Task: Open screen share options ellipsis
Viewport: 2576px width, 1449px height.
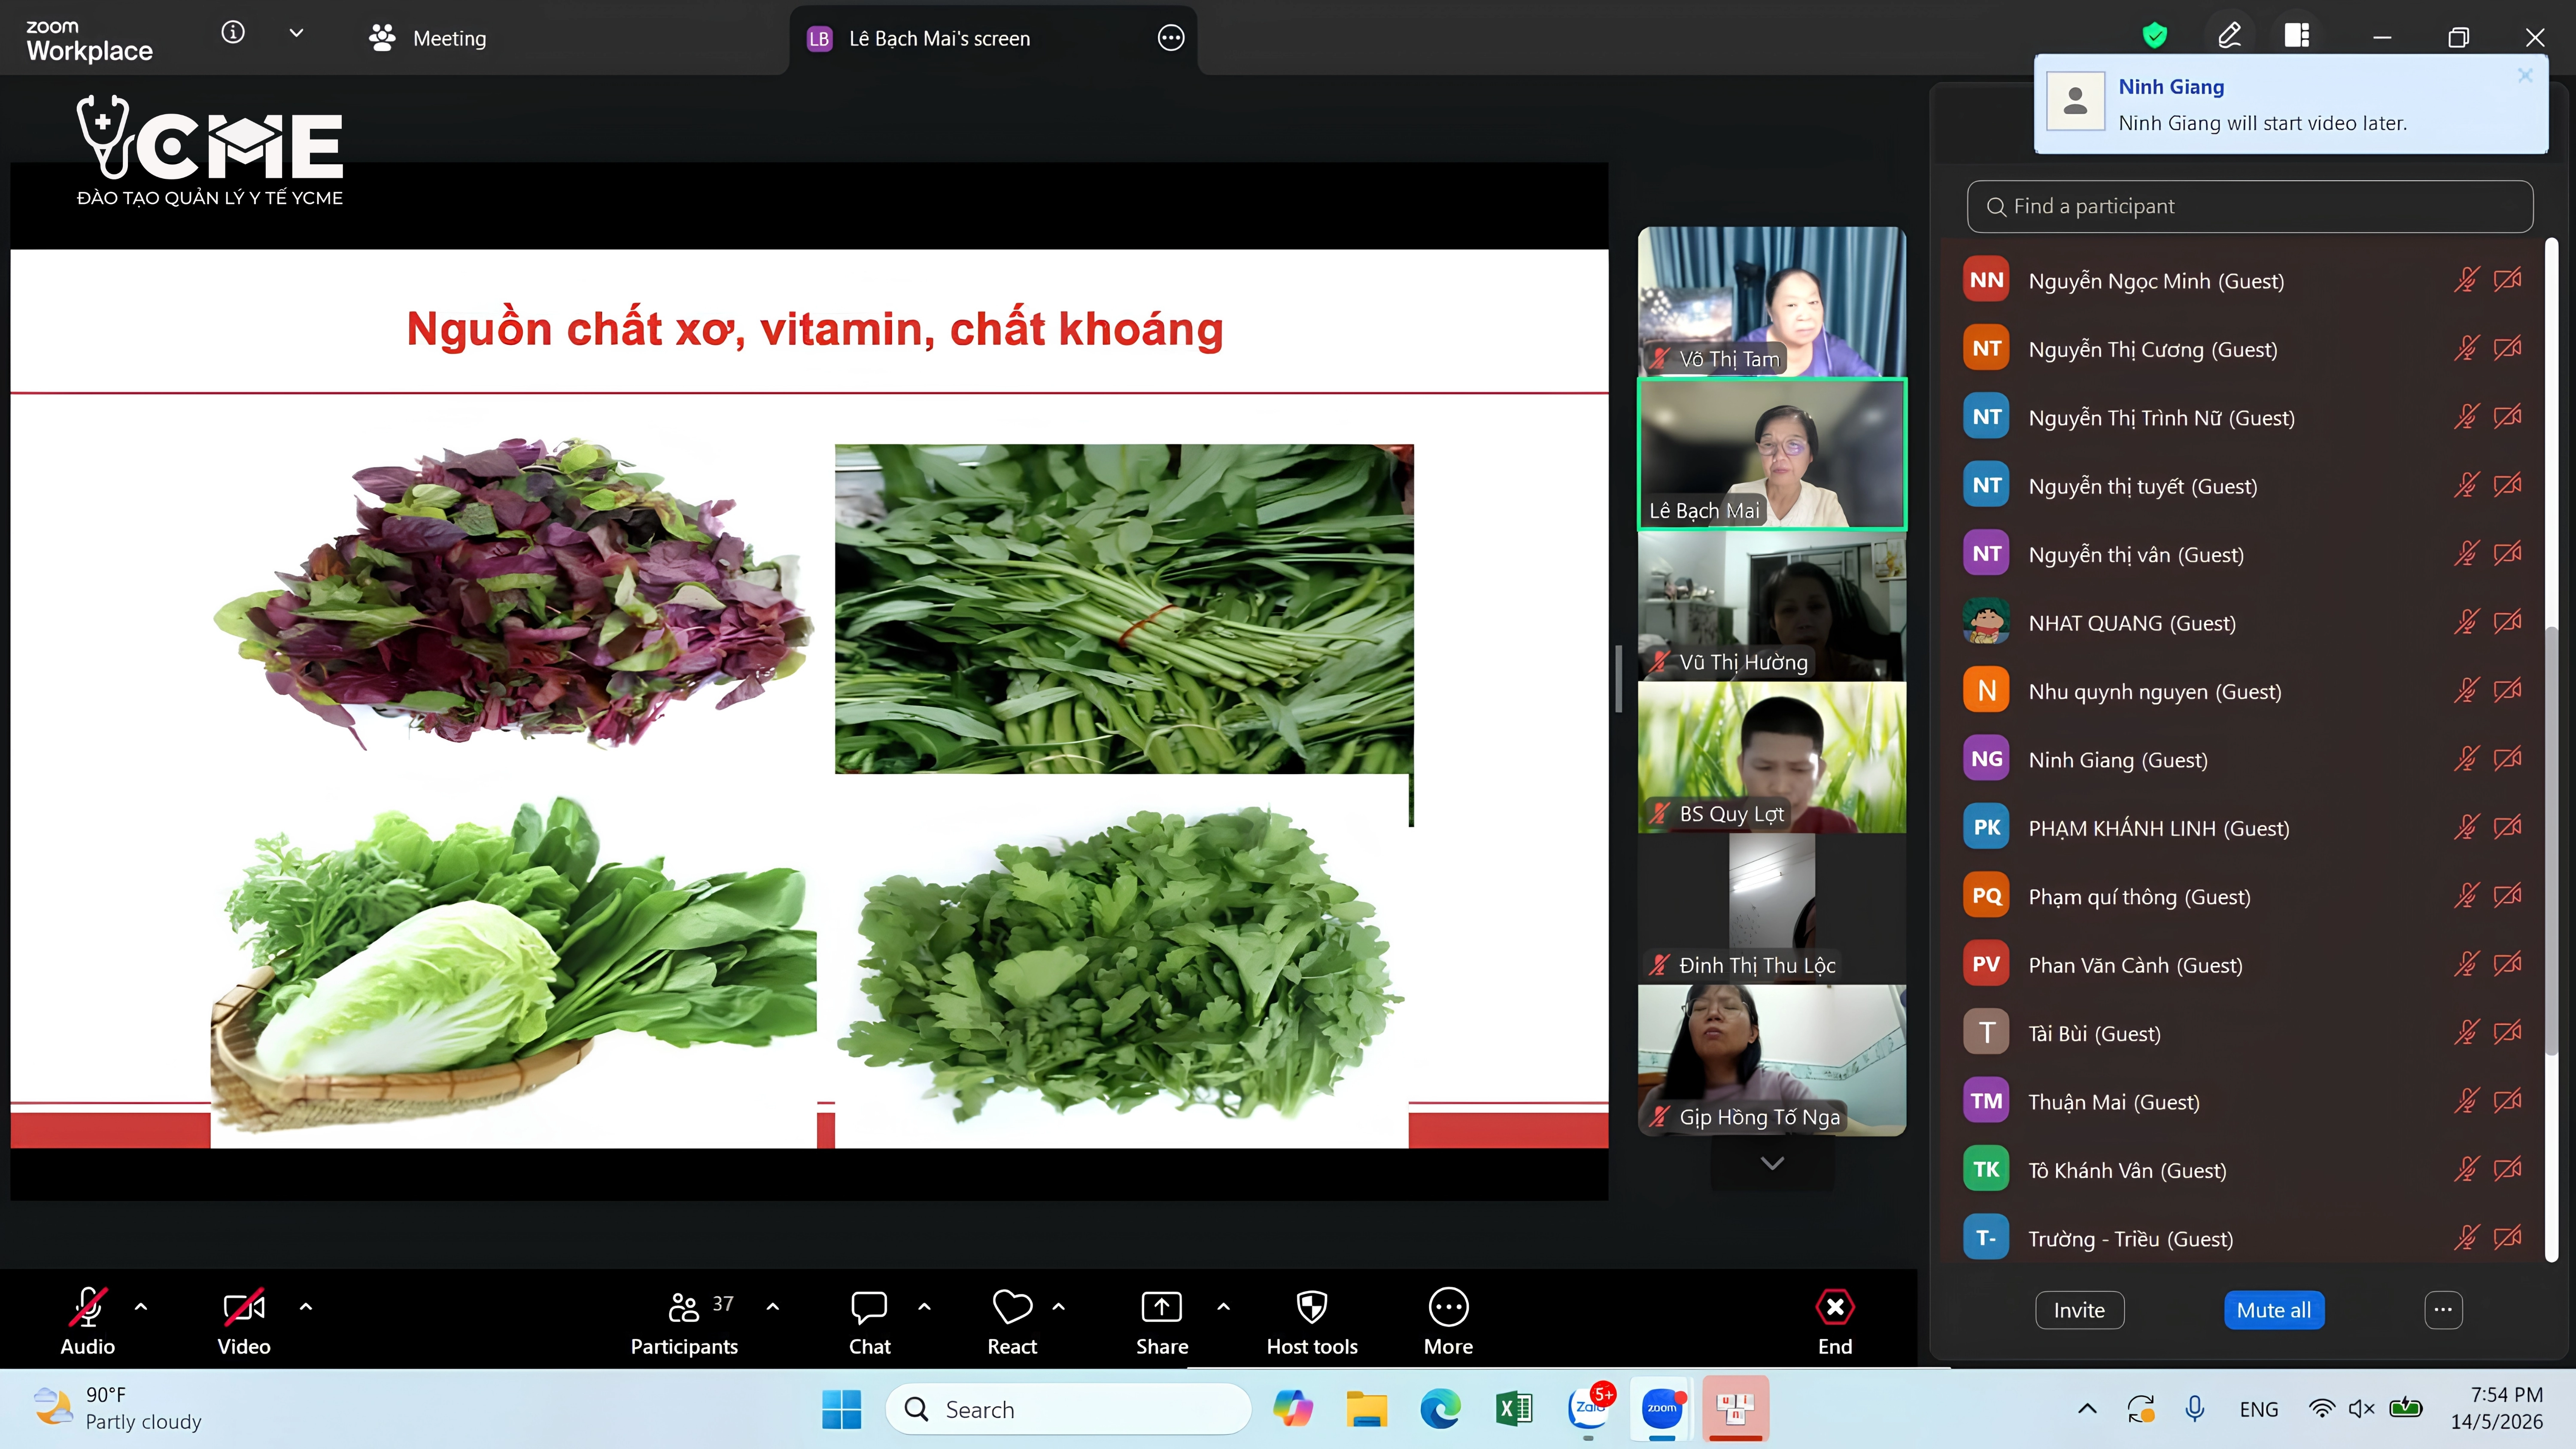Action: point(1170,38)
